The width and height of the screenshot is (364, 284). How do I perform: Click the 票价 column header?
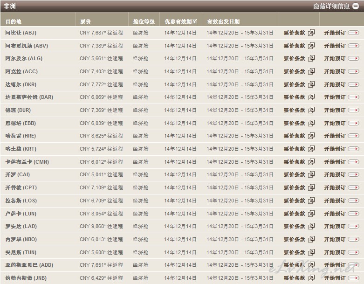coord(85,21)
